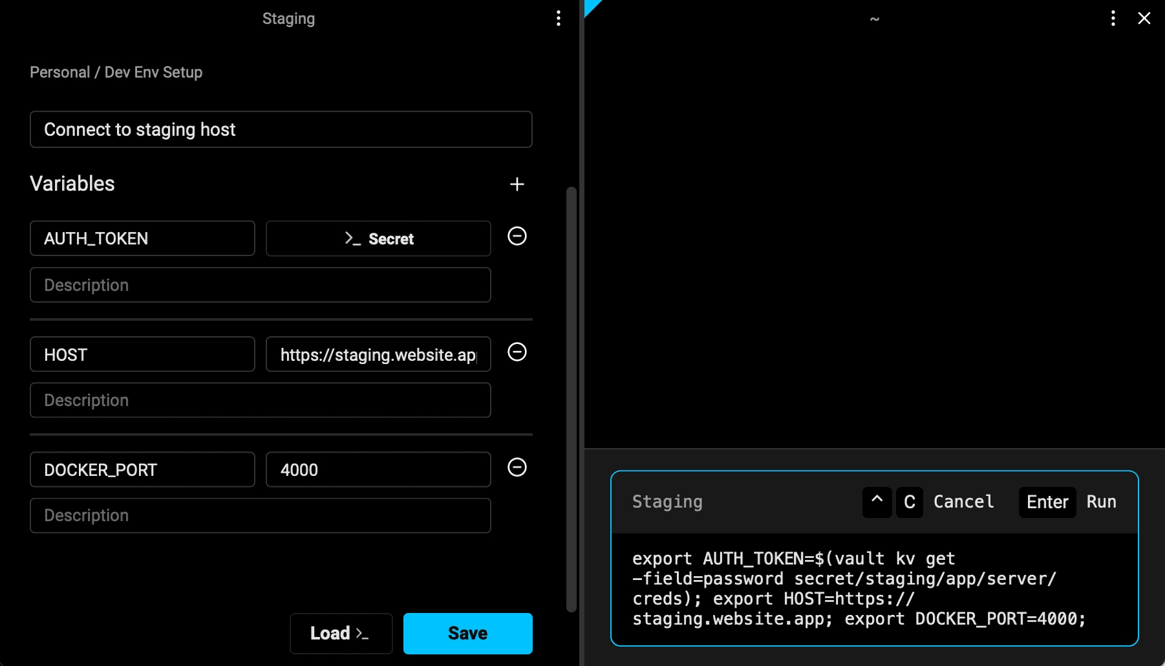The image size is (1165, 666).
Task: Edit the 'Connect to staging host' title field
Action: [x=281, y=129]
